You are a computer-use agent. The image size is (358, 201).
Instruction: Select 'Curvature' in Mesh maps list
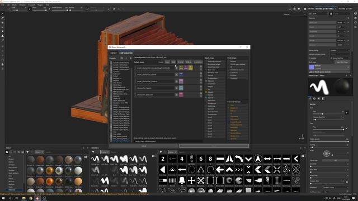coord(234,73)
